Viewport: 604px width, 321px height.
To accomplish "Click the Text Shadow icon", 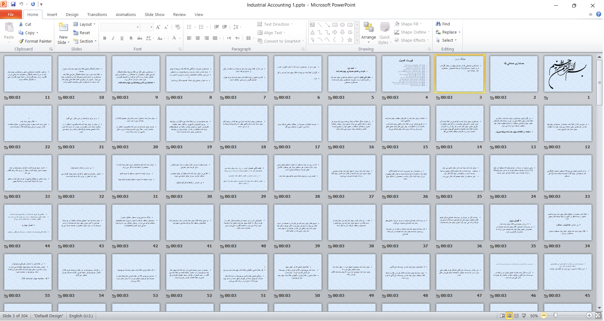I will (131, 38).
